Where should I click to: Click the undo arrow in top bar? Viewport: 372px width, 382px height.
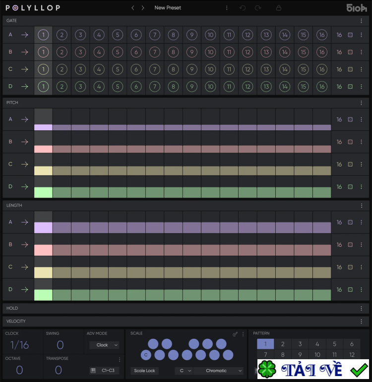[x=242, y=8]
